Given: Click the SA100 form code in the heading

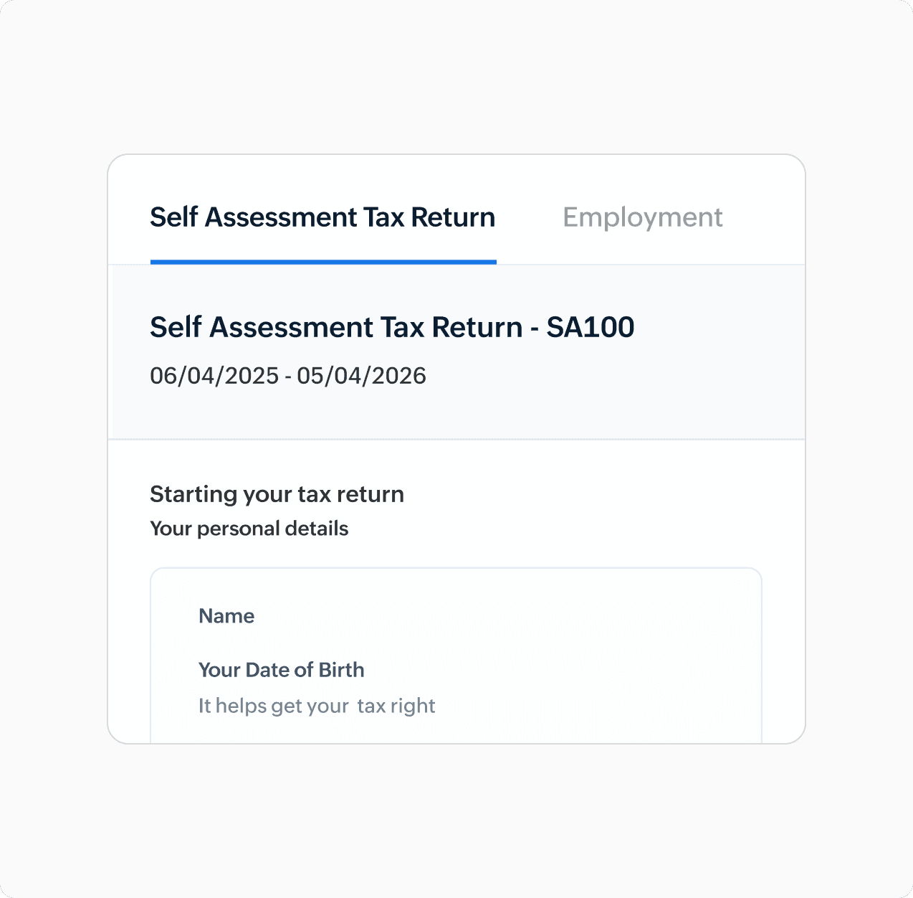Looking at the screenshot, I should tap(591, 327).
